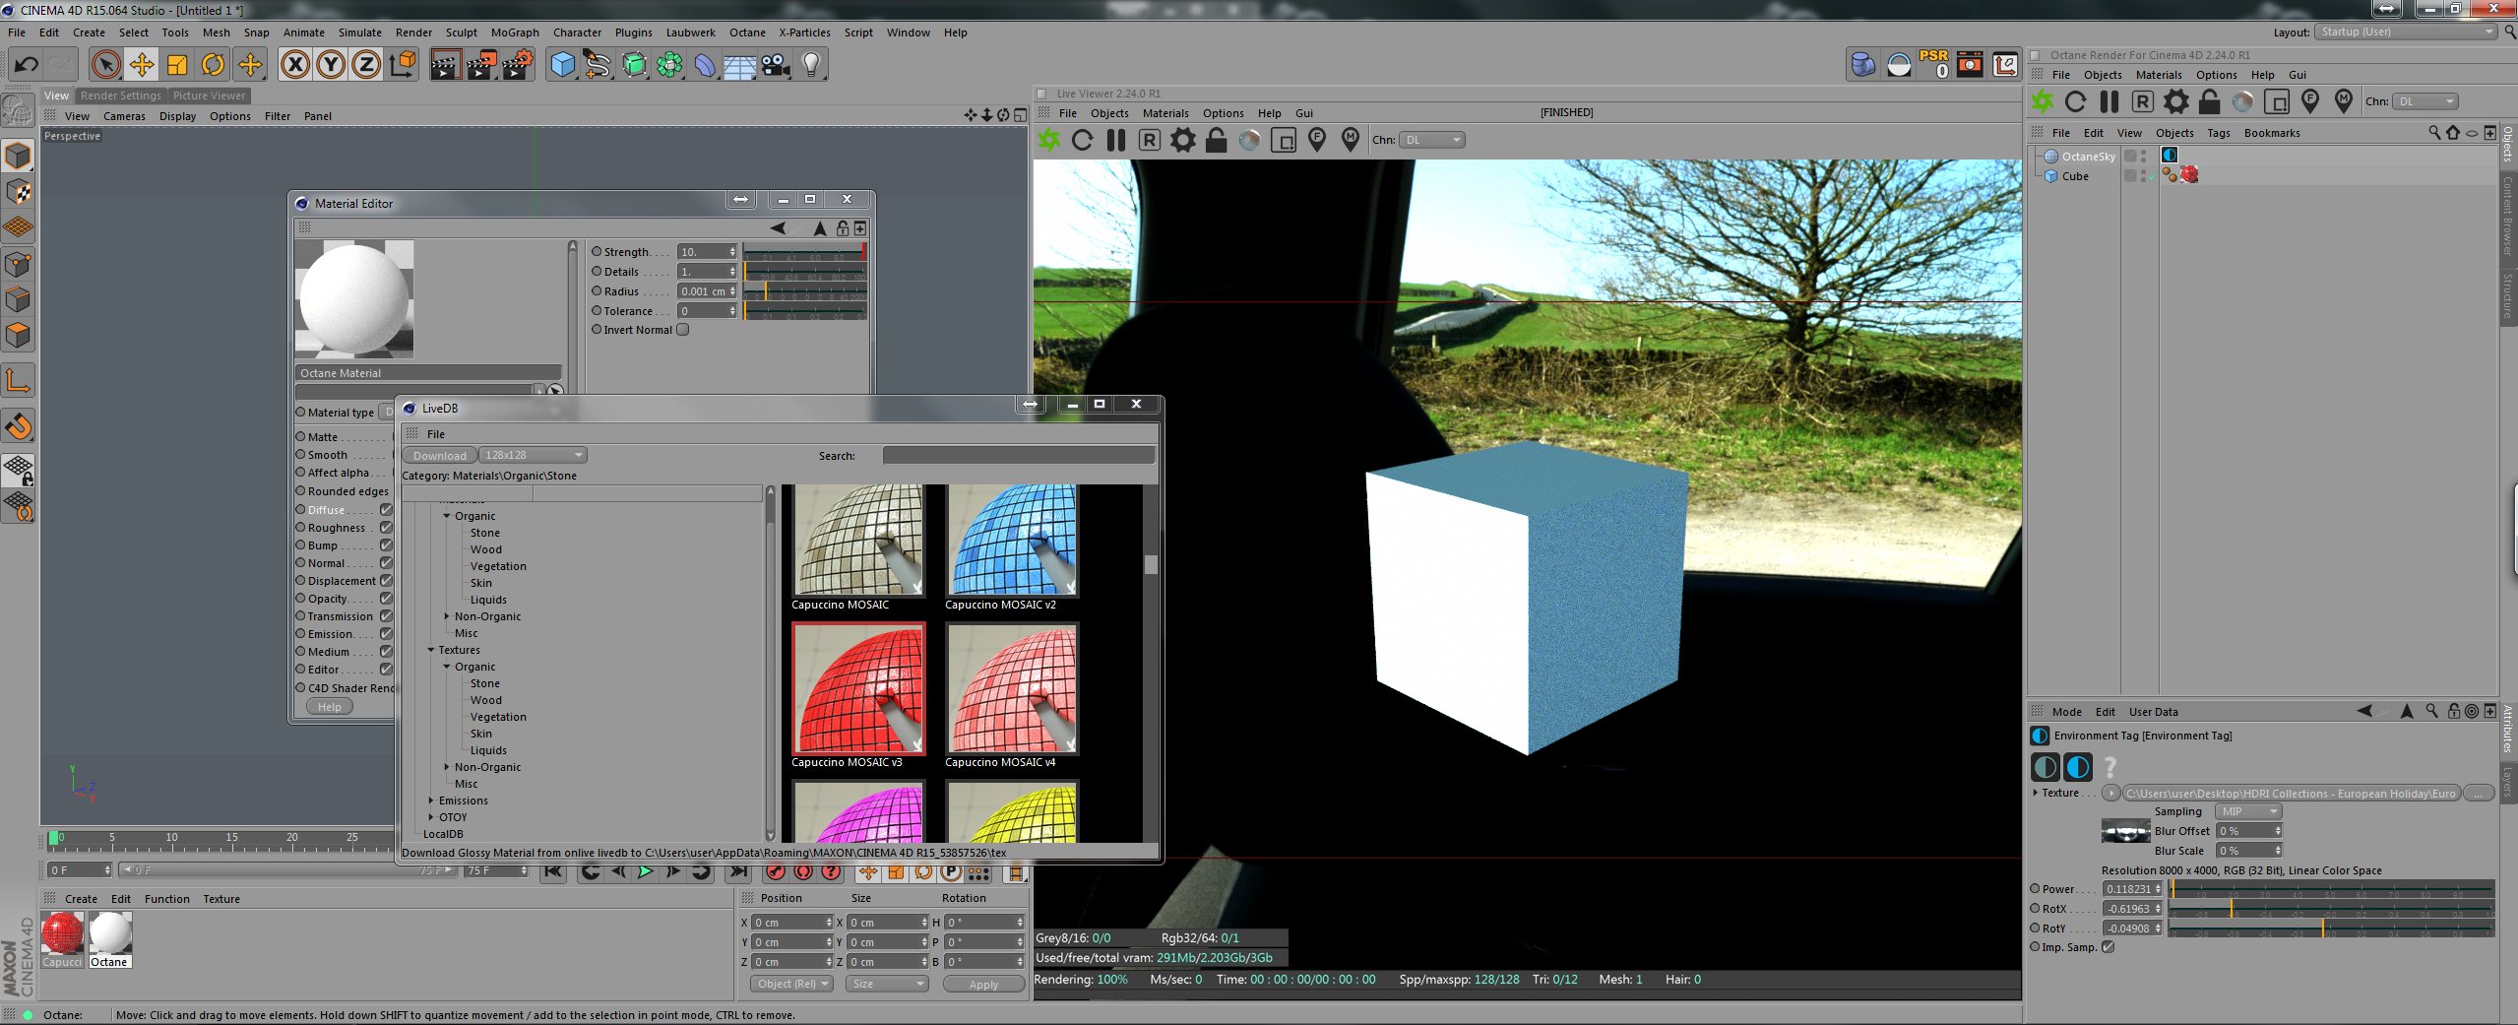Restart render in the Live Viewer toolbar
This screenshot has height=1025, width=2518.
[1083, 140]
